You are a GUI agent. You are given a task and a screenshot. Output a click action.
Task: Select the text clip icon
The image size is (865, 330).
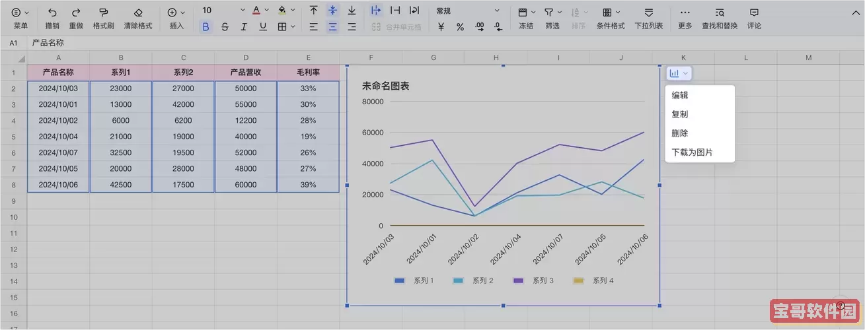395,11
